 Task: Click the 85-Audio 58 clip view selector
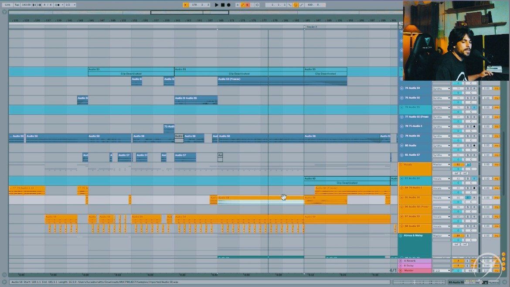tap(456, 283)
